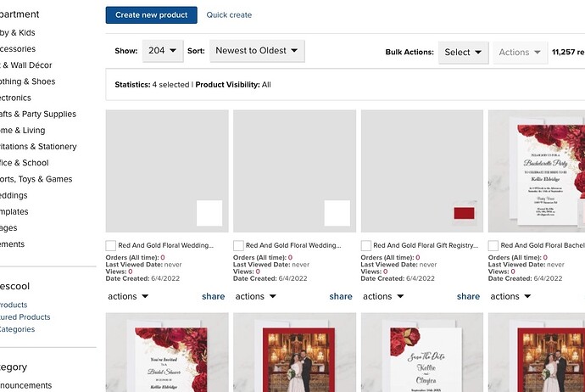Screen dimensions: 585x392
Task: Expand the Show 204 items dropdown
Action: coord(163,51)
